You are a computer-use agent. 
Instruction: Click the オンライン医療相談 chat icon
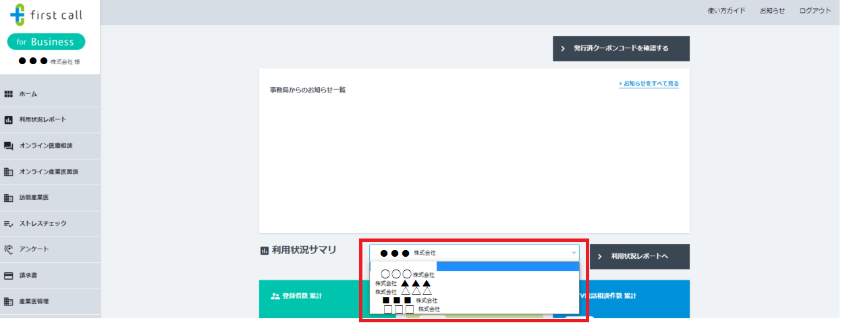(x=9, y=146)
